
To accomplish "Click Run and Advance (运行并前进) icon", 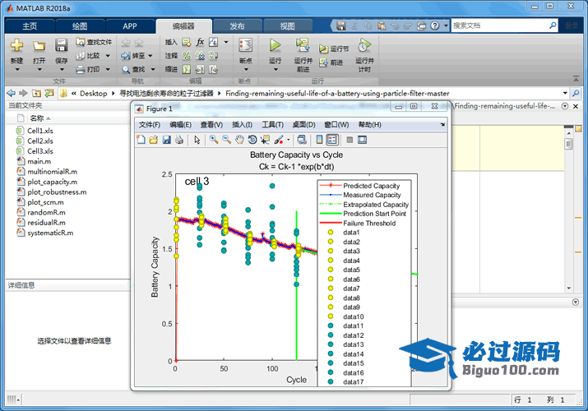I will [x=303, y=45].
